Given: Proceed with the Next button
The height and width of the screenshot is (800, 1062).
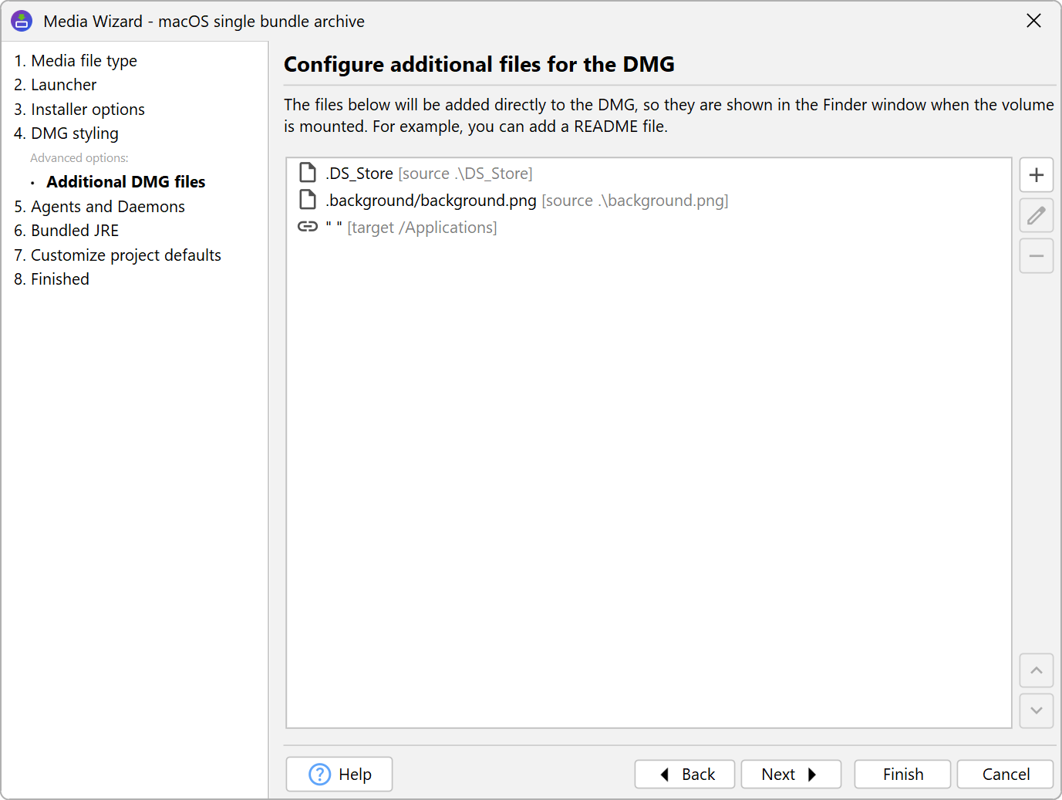Looking at the screenshot, I should click(x=791, y=774).
